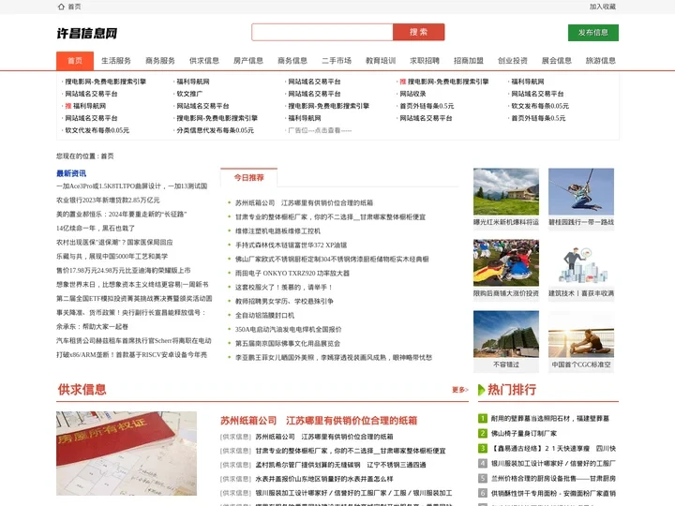Click 软文发布每条0.05元 link
The image size is (675, 506).
[x=540, y=106]
